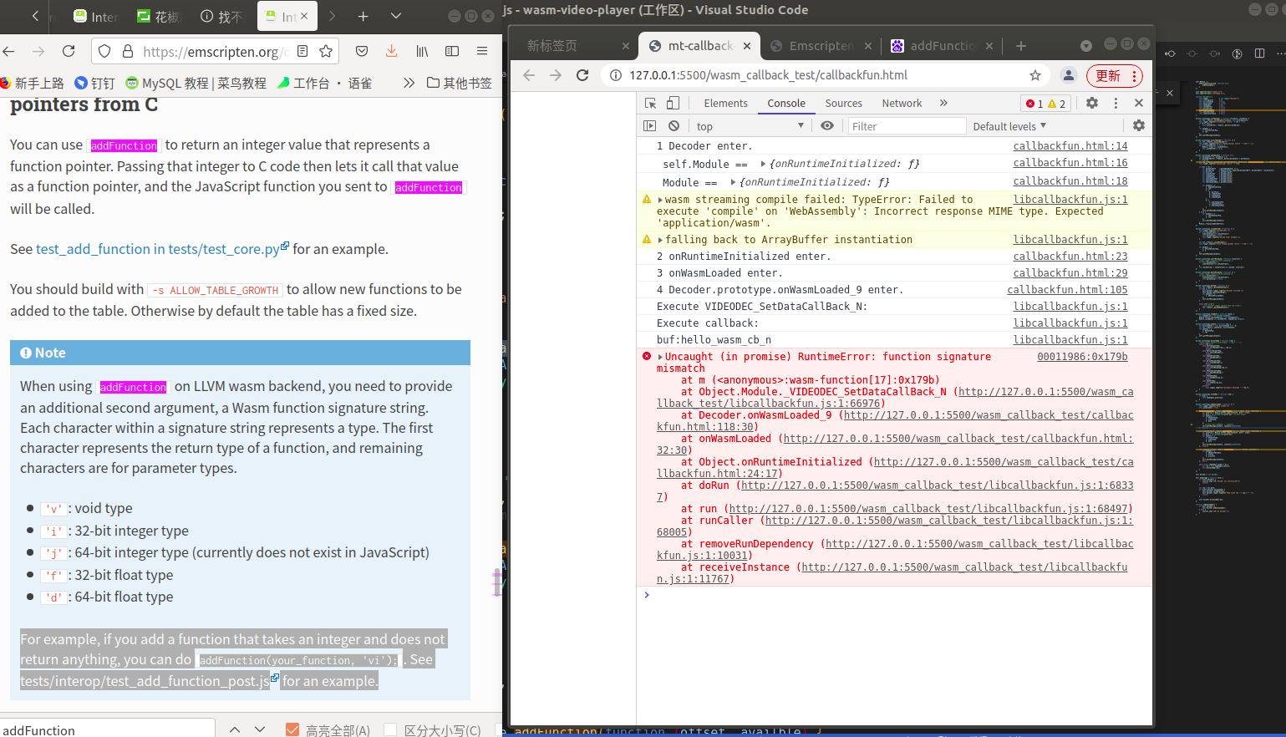Open the top frame context dropdown
The image size is (1286, 737).
click(x=750, y=125)
